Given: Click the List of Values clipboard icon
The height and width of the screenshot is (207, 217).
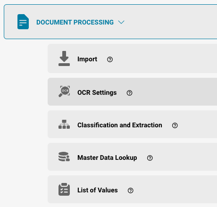Looking at the screenshot, I should [x=64, y=189].
